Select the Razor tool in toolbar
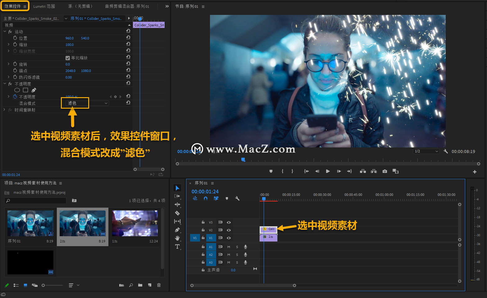487x298 pixels. 177,213
